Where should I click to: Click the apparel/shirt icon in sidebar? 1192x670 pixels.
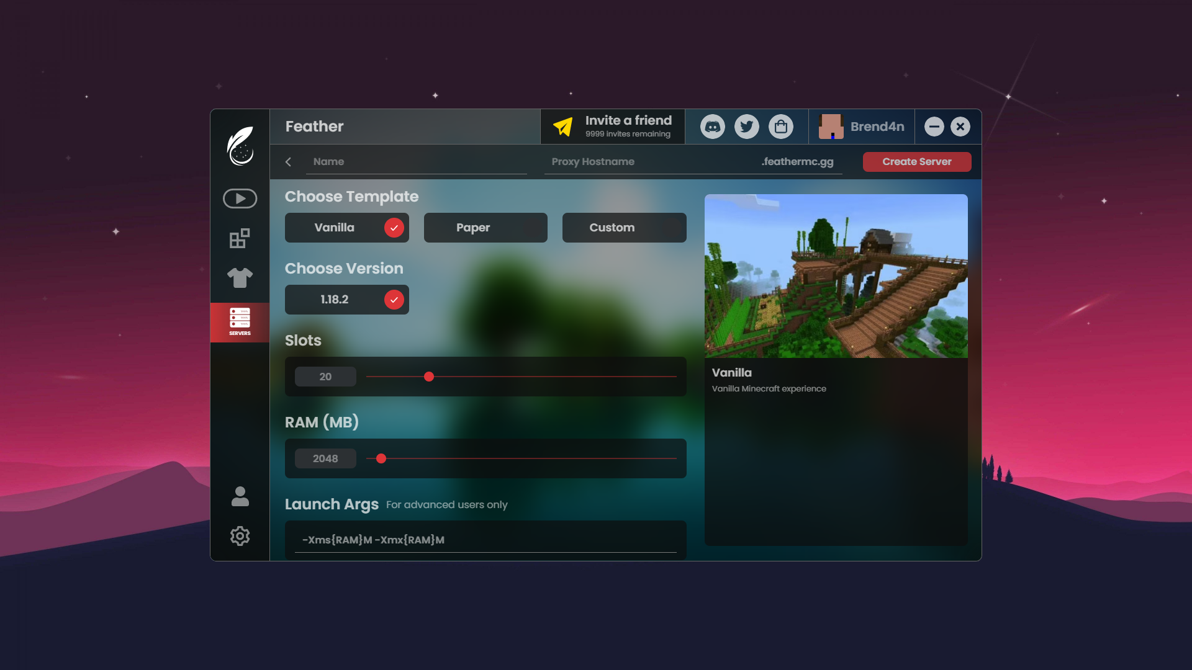pos(240,277)
